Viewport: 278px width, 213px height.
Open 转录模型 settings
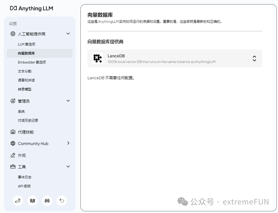coord(25,89)
